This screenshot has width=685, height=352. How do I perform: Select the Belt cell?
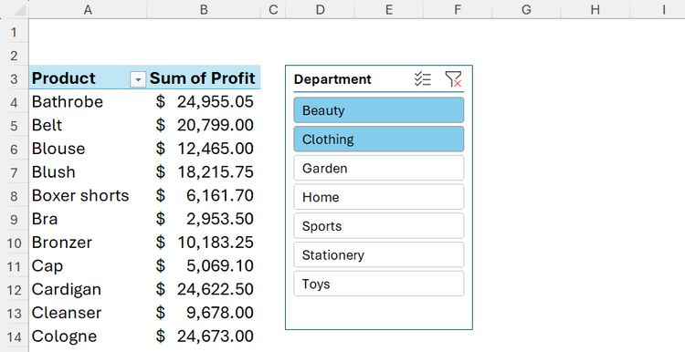(88, 125)
